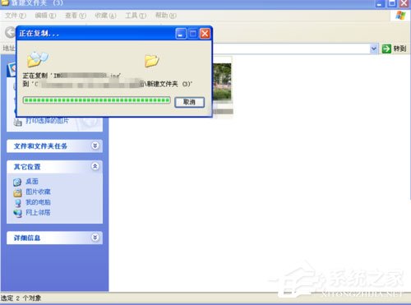This screenshot has width=411, height=305.
Task: Collapse the 其它位置 panel
Action: pos(95,166)
